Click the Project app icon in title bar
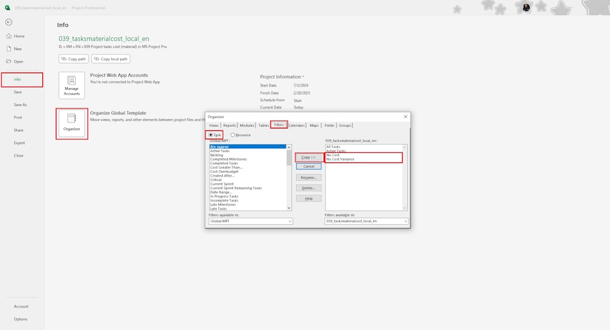610x330 pixels. click(8, 8)
